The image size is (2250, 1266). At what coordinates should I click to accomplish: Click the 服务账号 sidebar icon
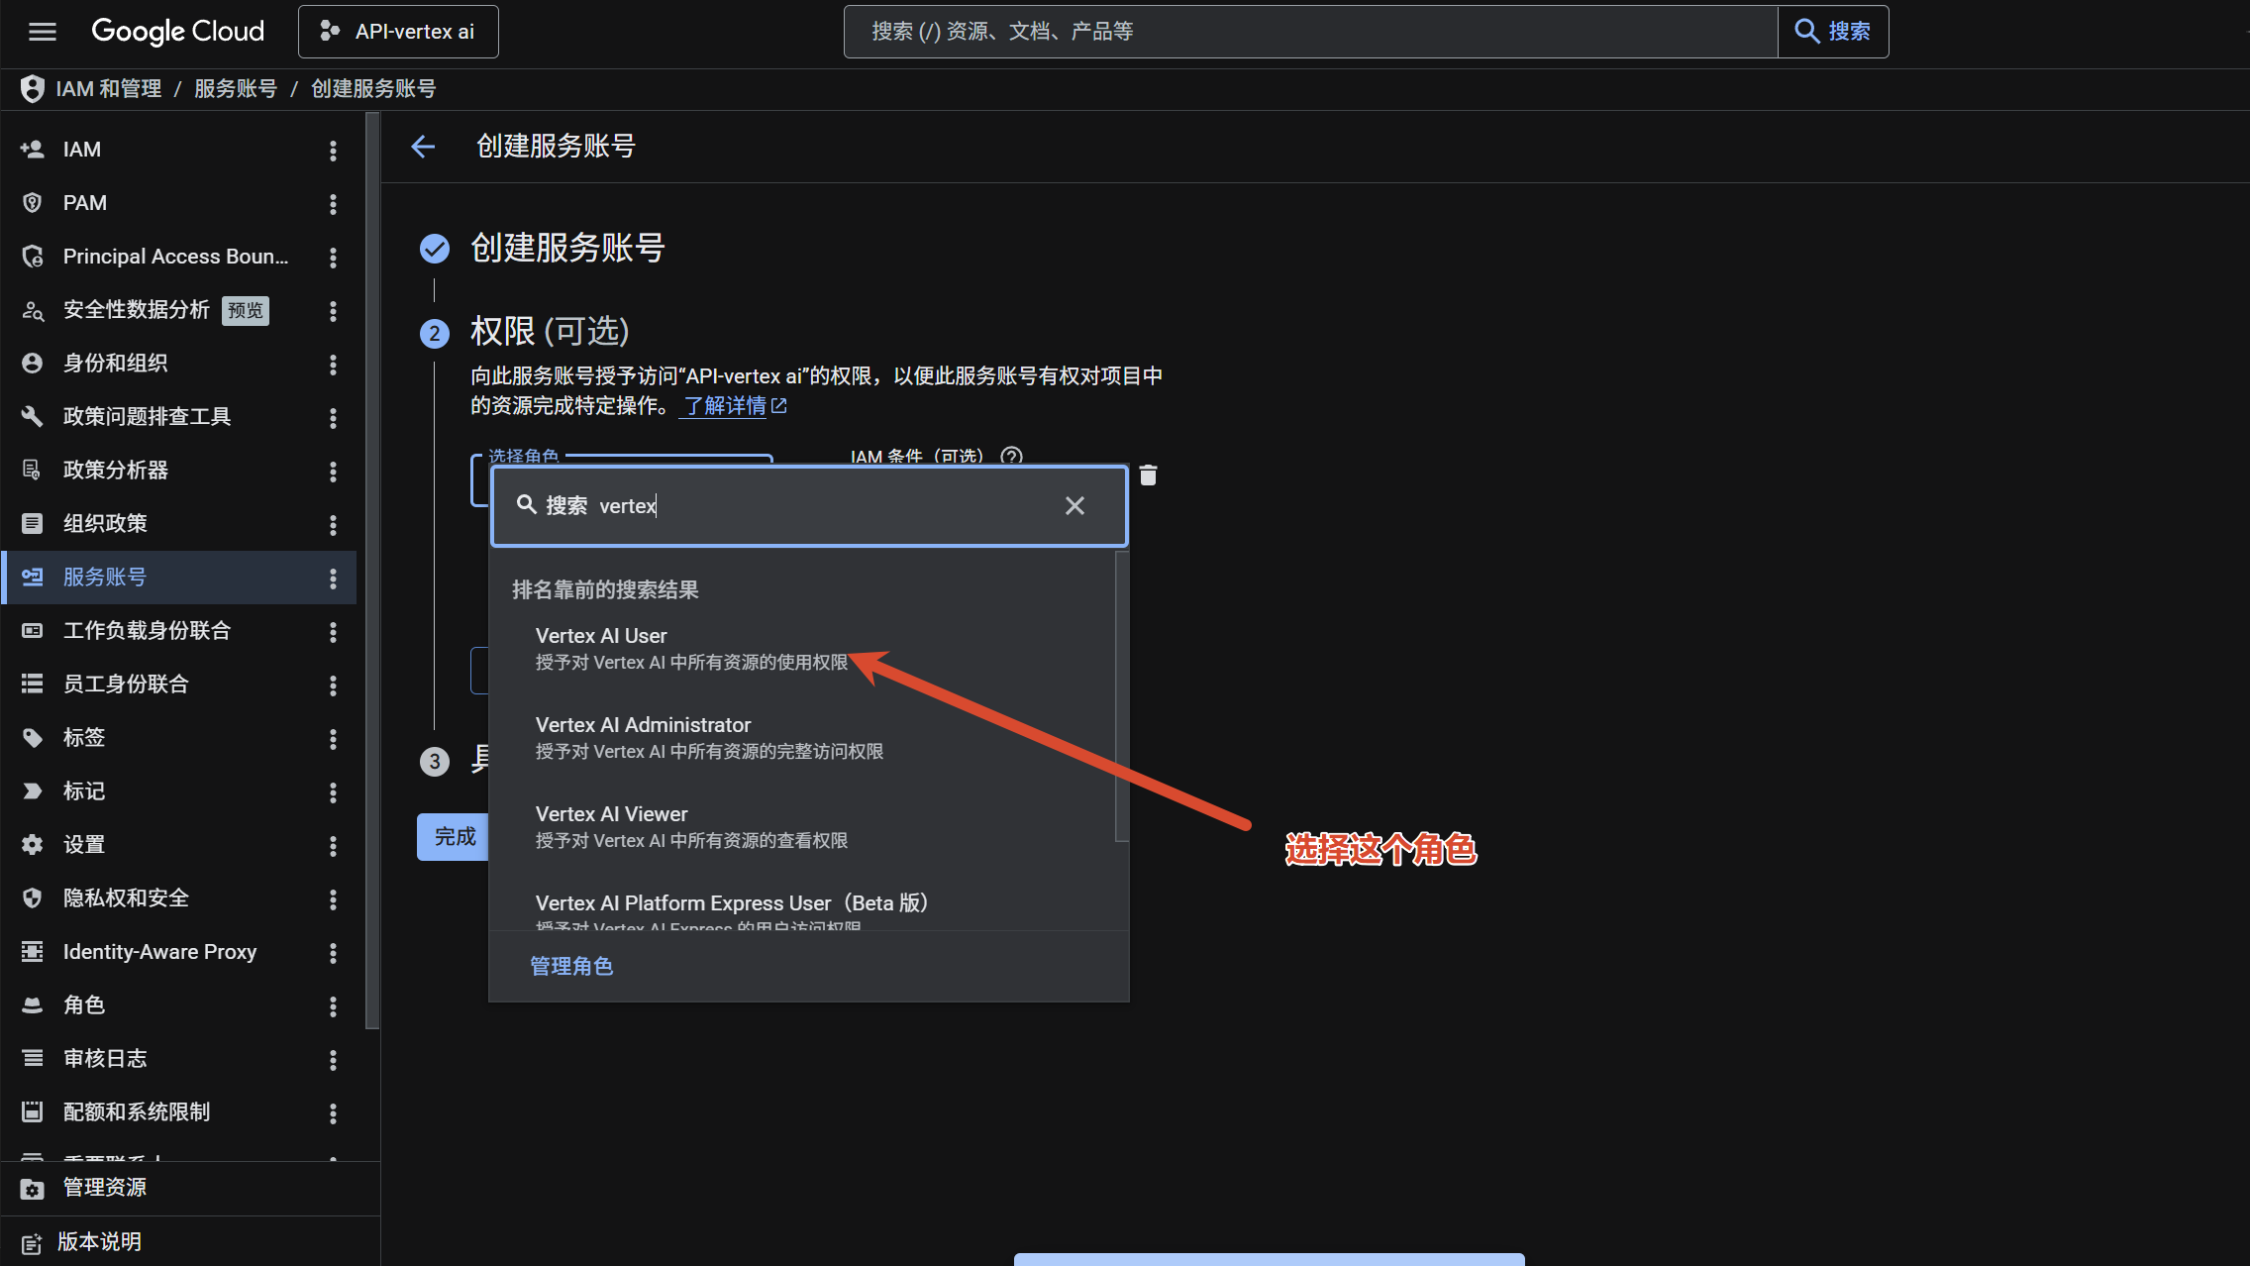point(33,578)
